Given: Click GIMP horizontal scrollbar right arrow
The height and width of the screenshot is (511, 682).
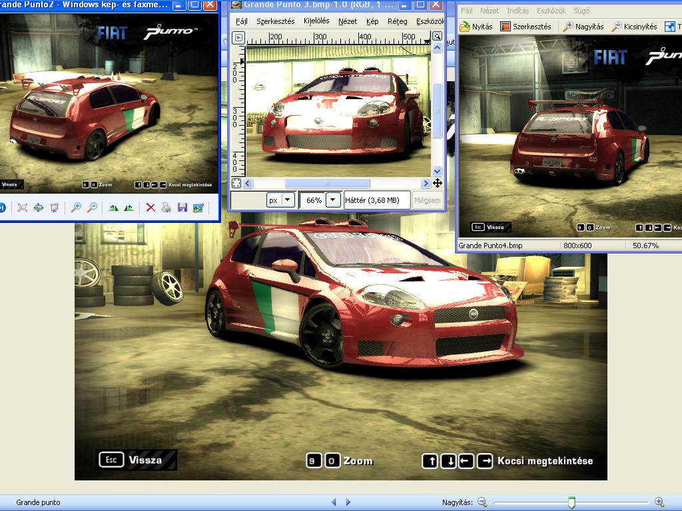Looking at the screenshot, I should click(426, 183).
